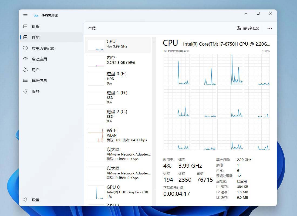This screenshot has height=216, width=297.
Task: Open Task Manager 设置 via gear icon
Action: pos(32,200)
